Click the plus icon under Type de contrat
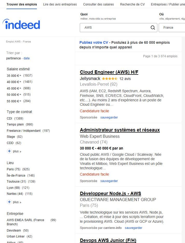This screenshot has height=243, width=185. 9,151
